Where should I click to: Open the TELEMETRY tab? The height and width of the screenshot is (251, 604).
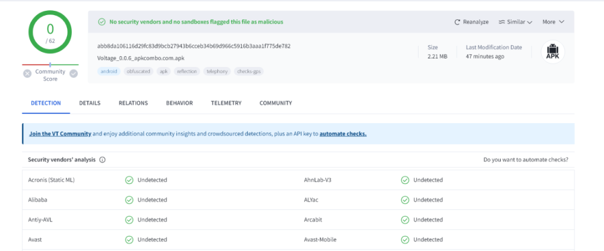pyautogui.click(x=226, y=103)
